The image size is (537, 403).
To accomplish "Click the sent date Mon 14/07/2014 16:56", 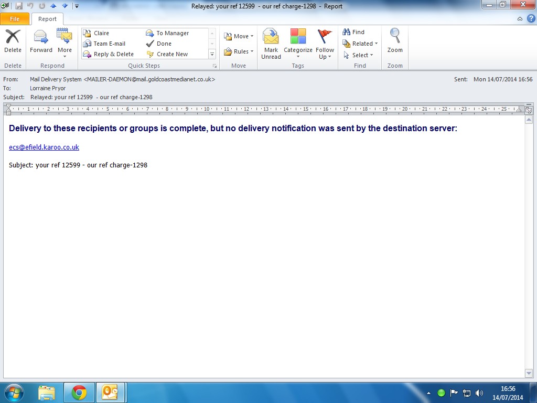I will click(503, 79).
